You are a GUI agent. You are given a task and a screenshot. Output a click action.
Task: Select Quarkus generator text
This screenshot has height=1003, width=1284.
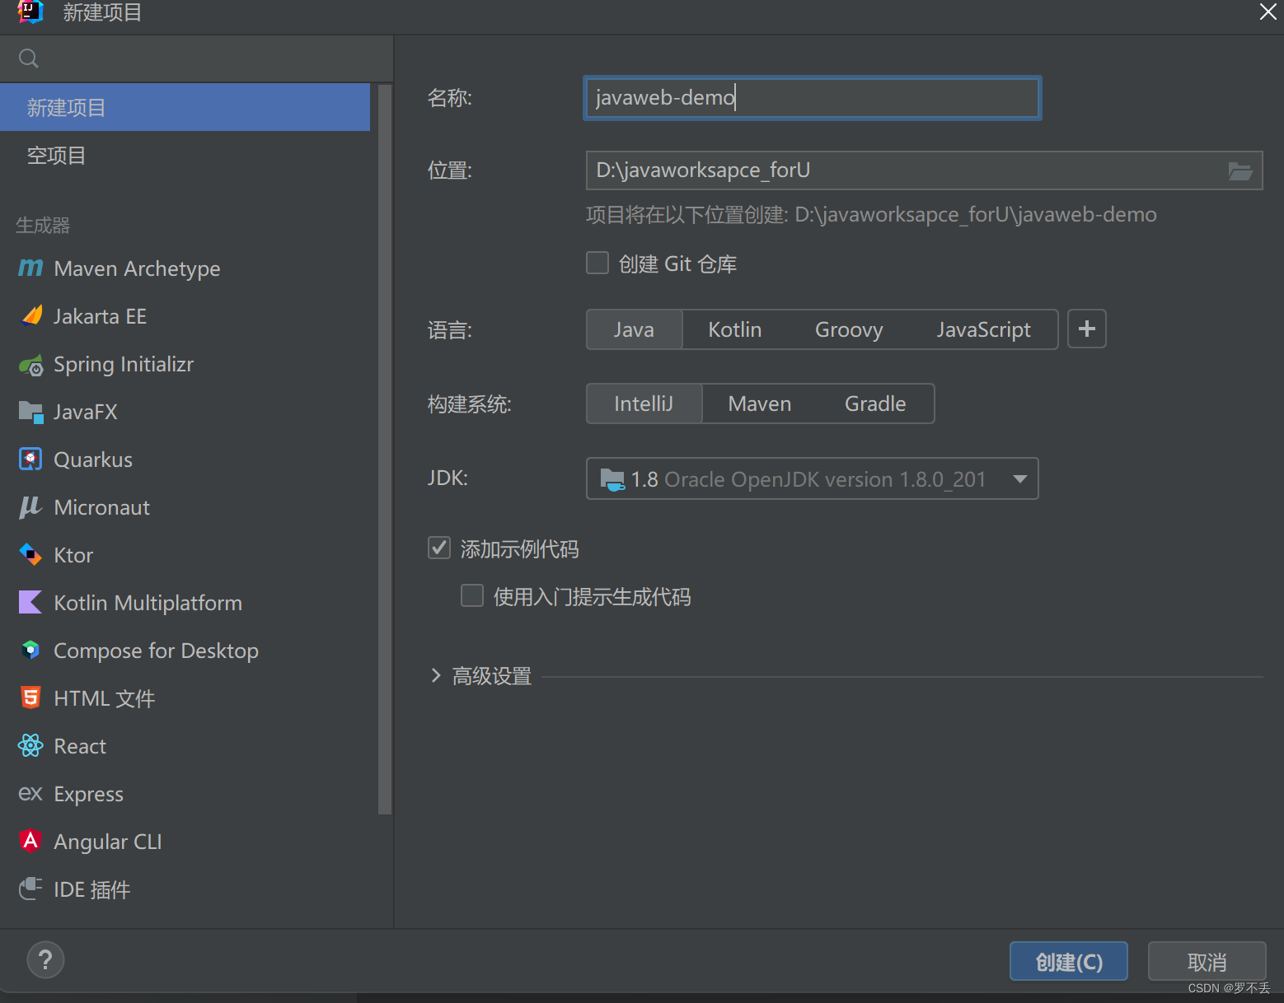(x=93, y=460)
